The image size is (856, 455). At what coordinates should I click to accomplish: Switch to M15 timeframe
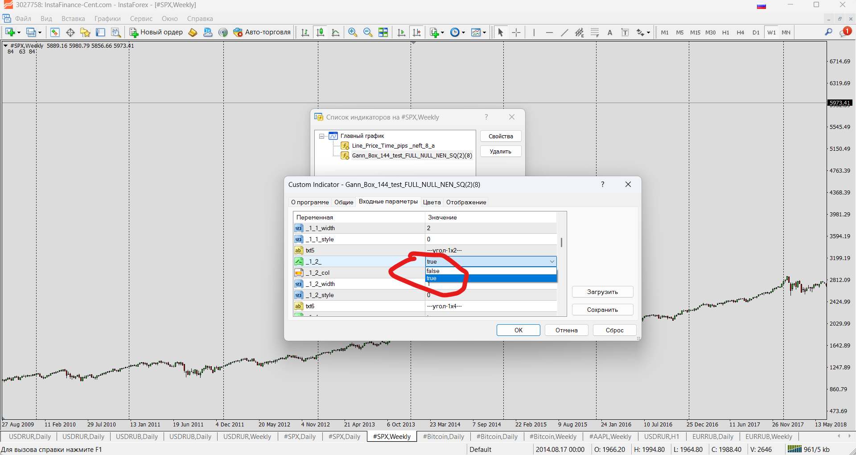(x=695, y=32)
